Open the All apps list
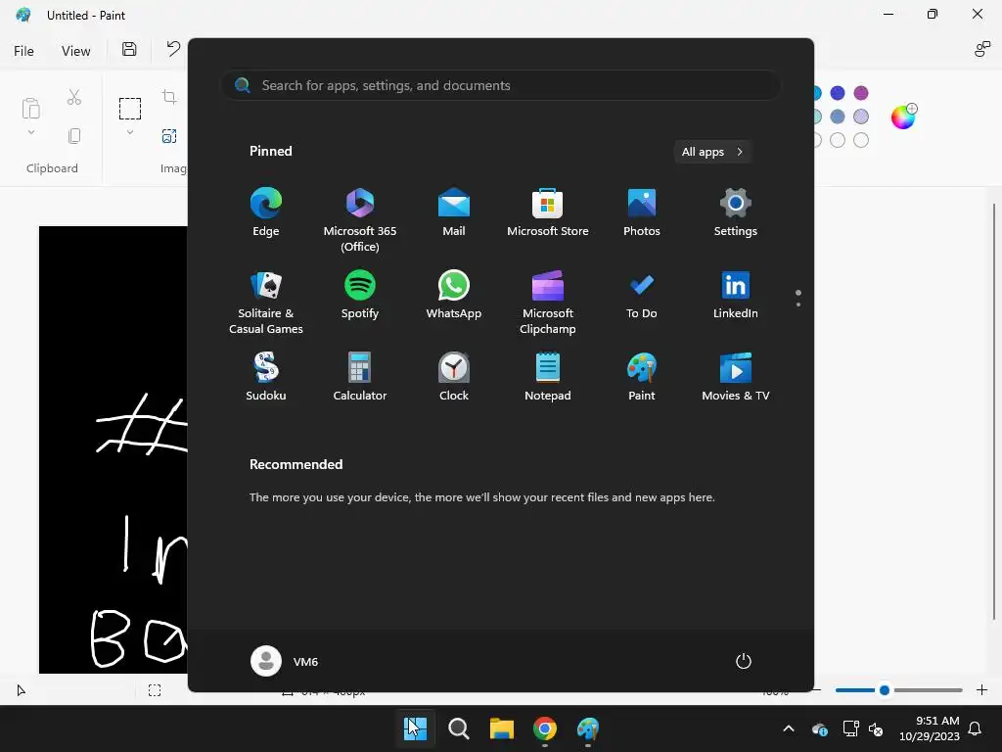 click(712, 152)
